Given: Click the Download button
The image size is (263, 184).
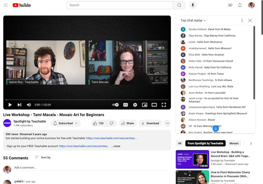Looking at the screenshot, I should click(150, 123).
